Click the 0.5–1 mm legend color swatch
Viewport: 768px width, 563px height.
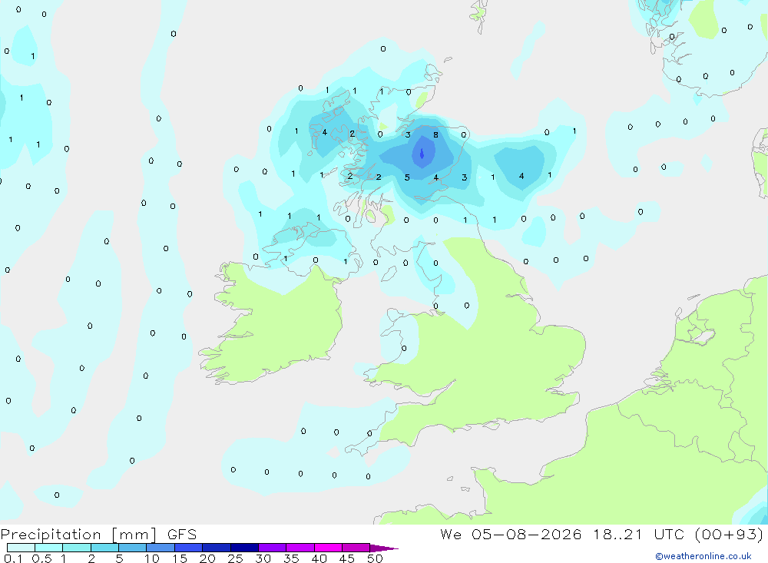[x=49, y=548]
